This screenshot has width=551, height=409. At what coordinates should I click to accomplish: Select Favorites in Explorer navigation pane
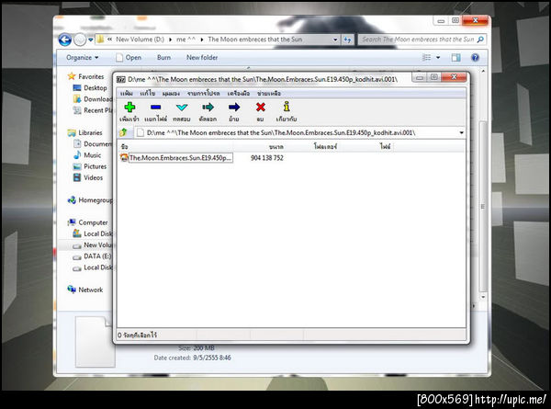click(x=86, y=76)
